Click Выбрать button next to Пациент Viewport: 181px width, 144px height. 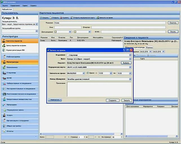[x=126, y=63]
